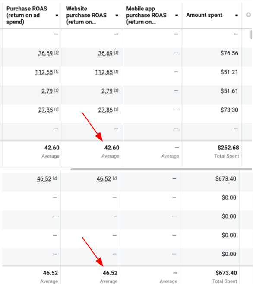Click the [2] footnote beside 36.69 Website ROAS

(116, 52)
